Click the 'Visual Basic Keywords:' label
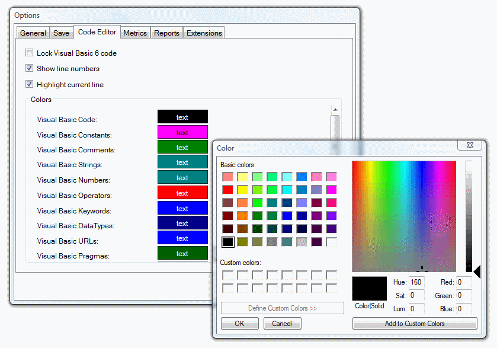The height and width of the screenshot is (348, 497). point(74,211)
